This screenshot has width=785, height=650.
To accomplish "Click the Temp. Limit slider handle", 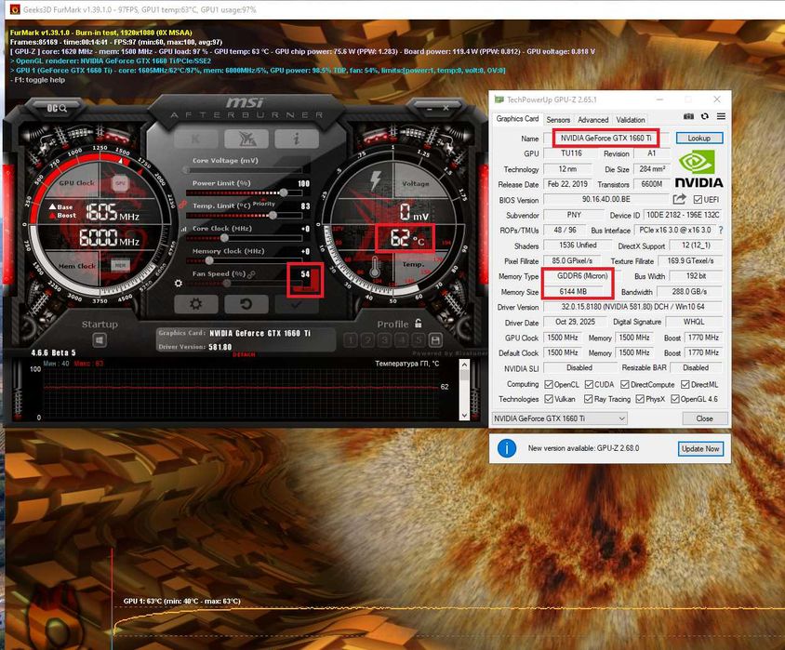I will click(273, 215).
